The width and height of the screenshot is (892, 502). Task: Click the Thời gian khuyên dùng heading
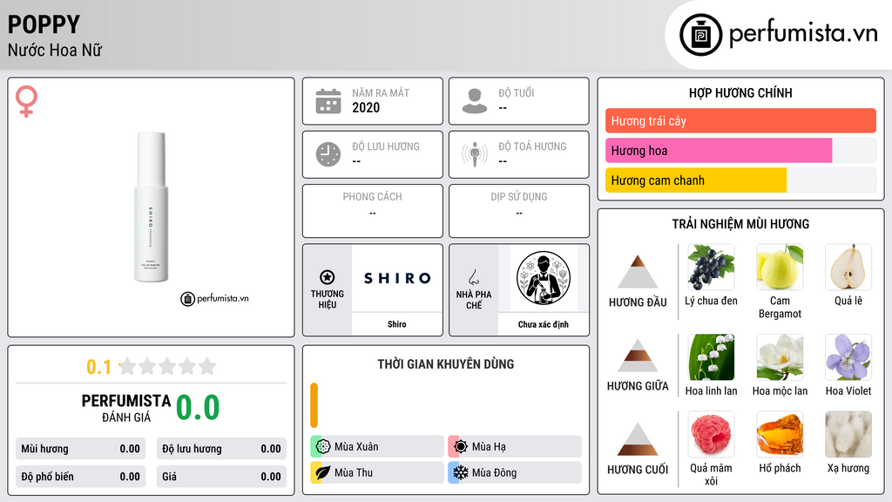pyautogui.click(x=446, y=363)
